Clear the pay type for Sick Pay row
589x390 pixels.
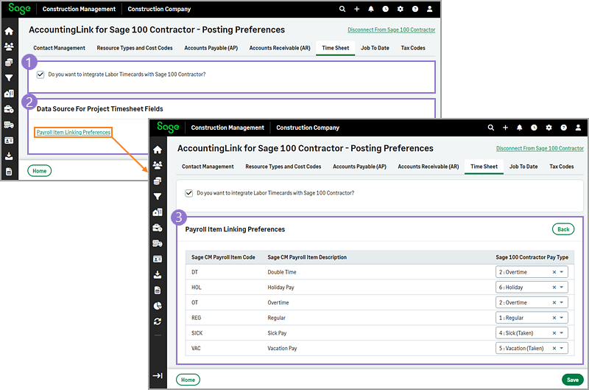(554, 333)
